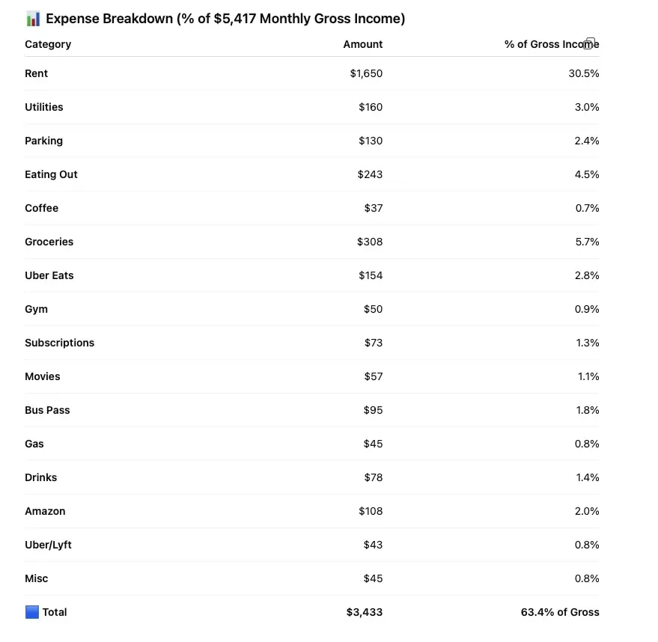Click the copy table icon
The image size is (658, 642).
tap(590, 43)
